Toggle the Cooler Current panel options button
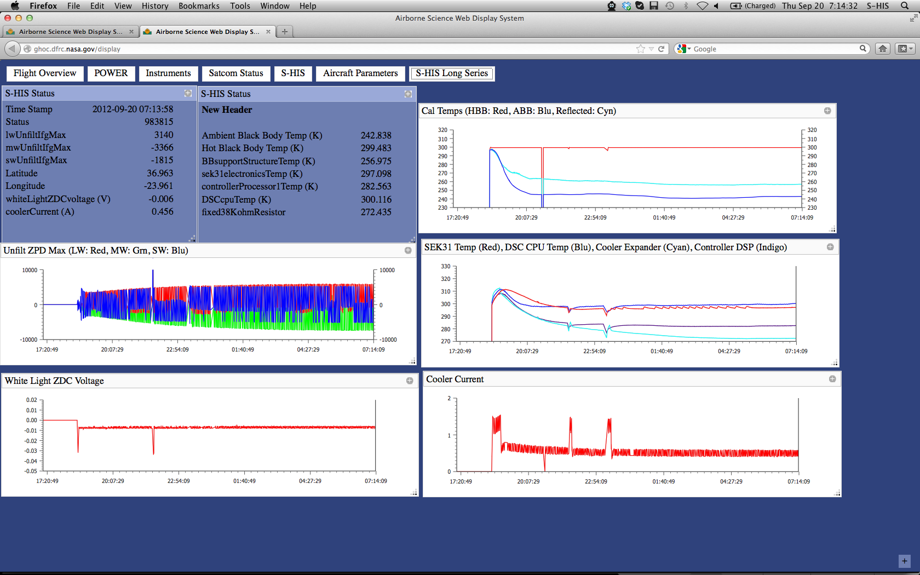This screenshot has width=920, height=575. [x=832, y=379]
